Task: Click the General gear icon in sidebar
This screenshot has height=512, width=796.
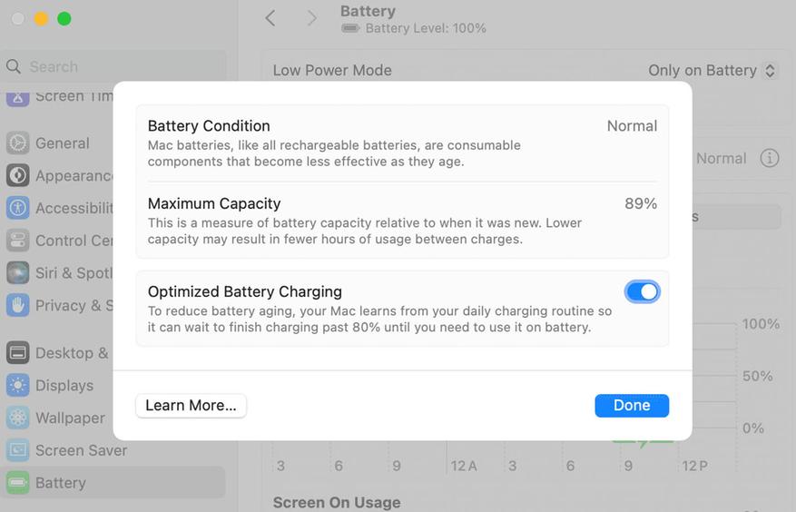Action: [18, 143]
